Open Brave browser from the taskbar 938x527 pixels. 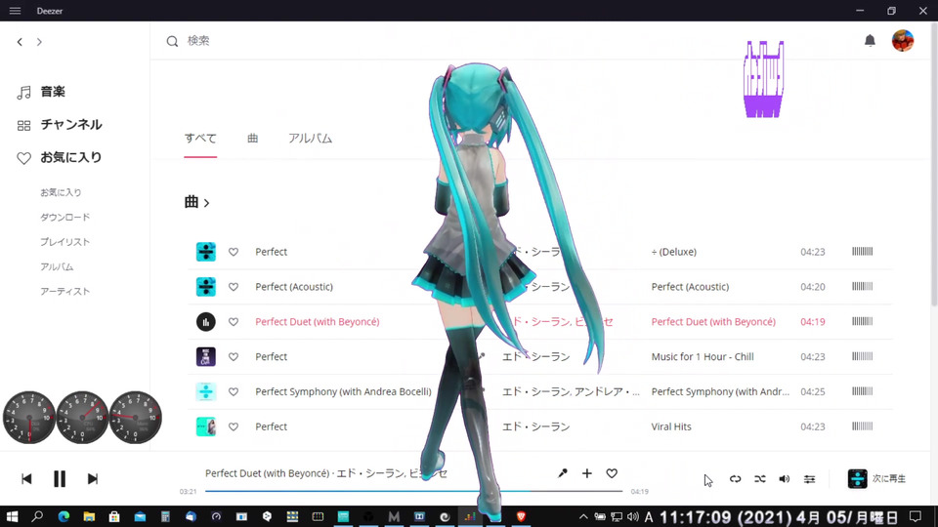pos(521,516)
